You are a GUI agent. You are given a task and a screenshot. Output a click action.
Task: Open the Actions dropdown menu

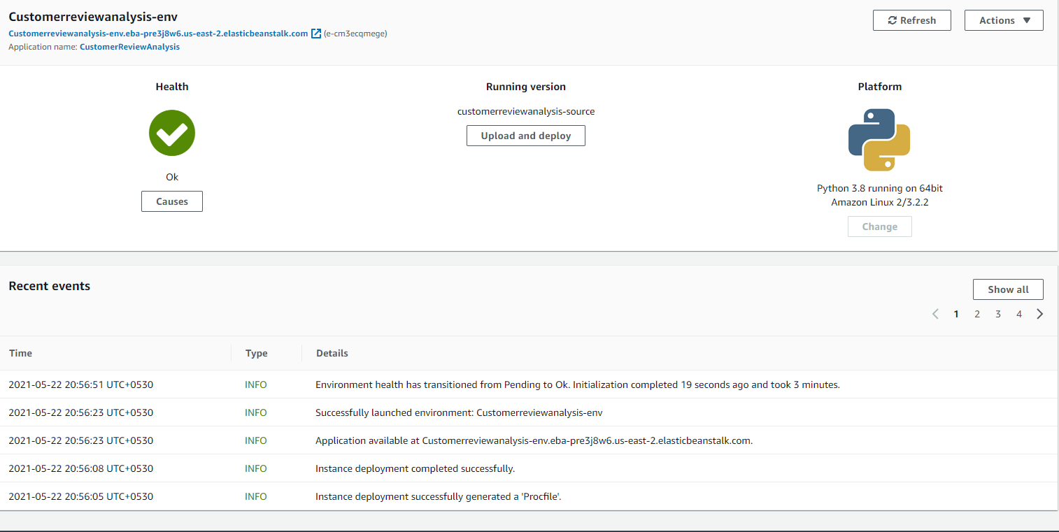1004,20
